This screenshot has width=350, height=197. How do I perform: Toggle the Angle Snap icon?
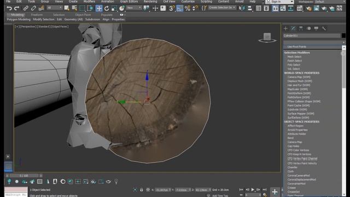click(179, 9)
